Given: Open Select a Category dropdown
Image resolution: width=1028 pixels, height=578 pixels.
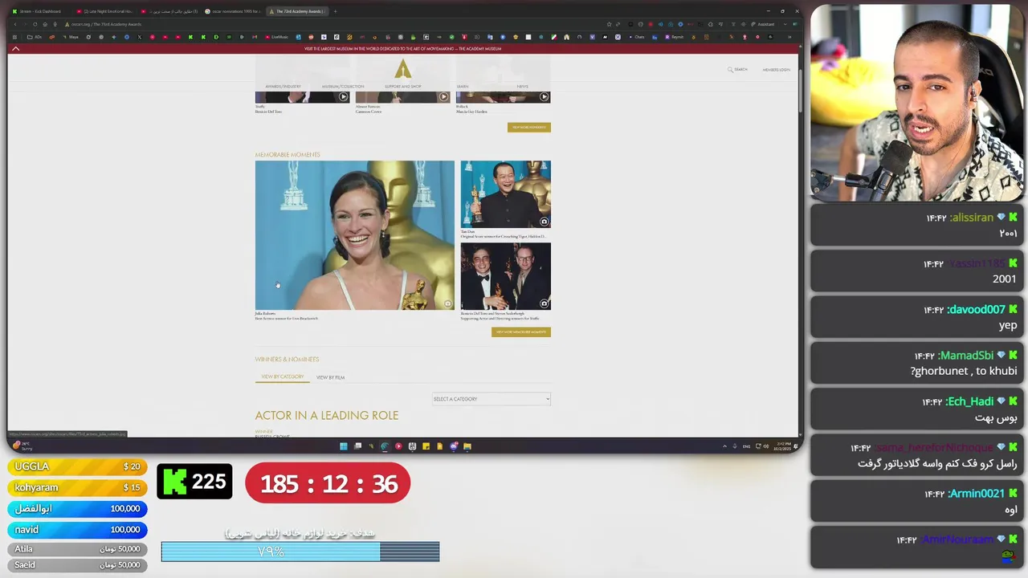Looking at the screenshot, I should [x=492, y=399].
